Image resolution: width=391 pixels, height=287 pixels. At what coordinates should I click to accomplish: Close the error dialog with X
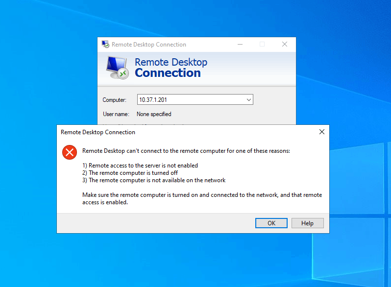[322, 132]
